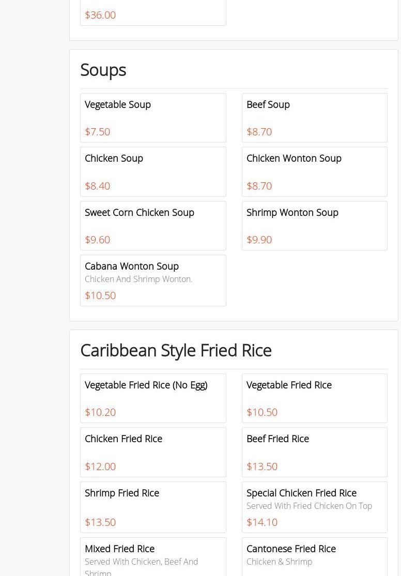The image size is (401, 576).
Task: Pick the Chicken Wonton Soup item
Action: click(x=314, y=172)
